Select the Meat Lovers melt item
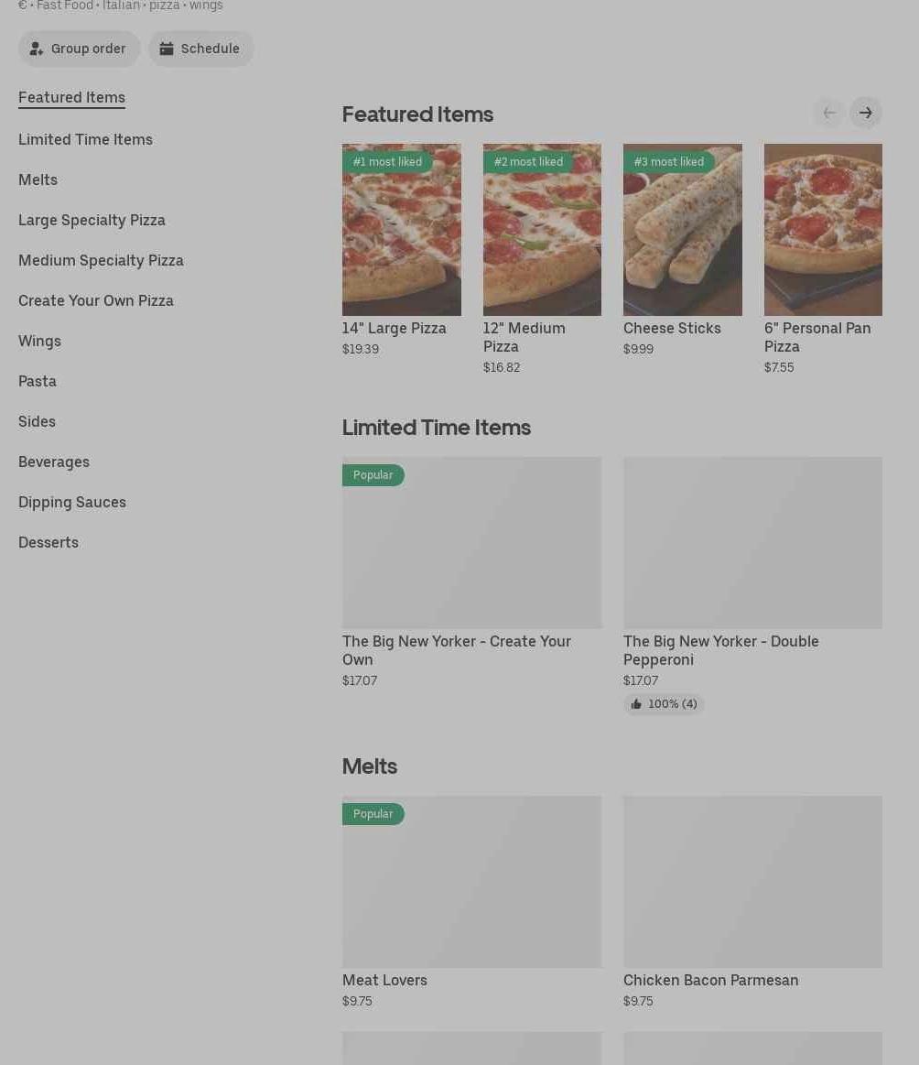 471,882
